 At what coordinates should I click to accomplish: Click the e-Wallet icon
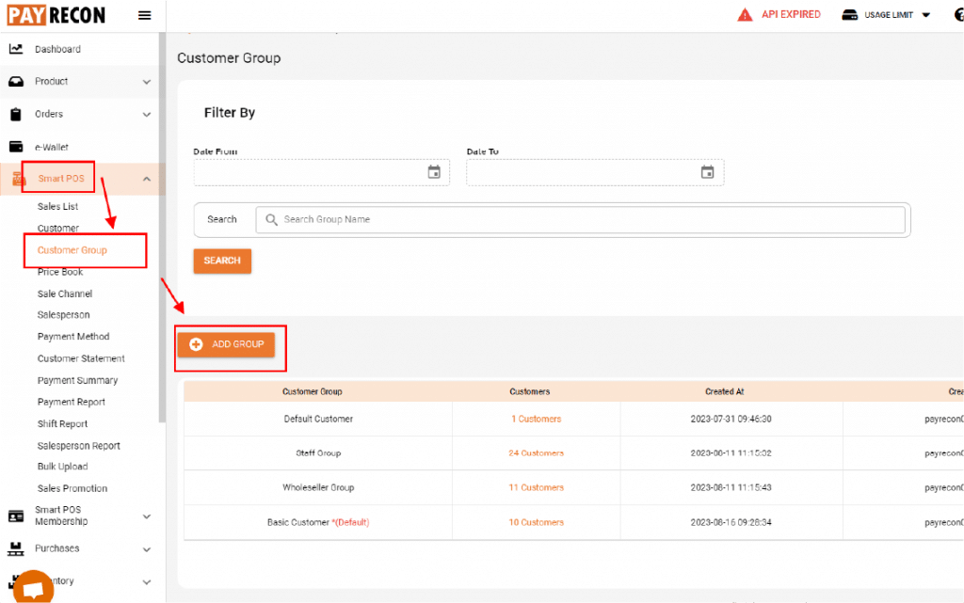pyautogui.click(x=16, y=147)
